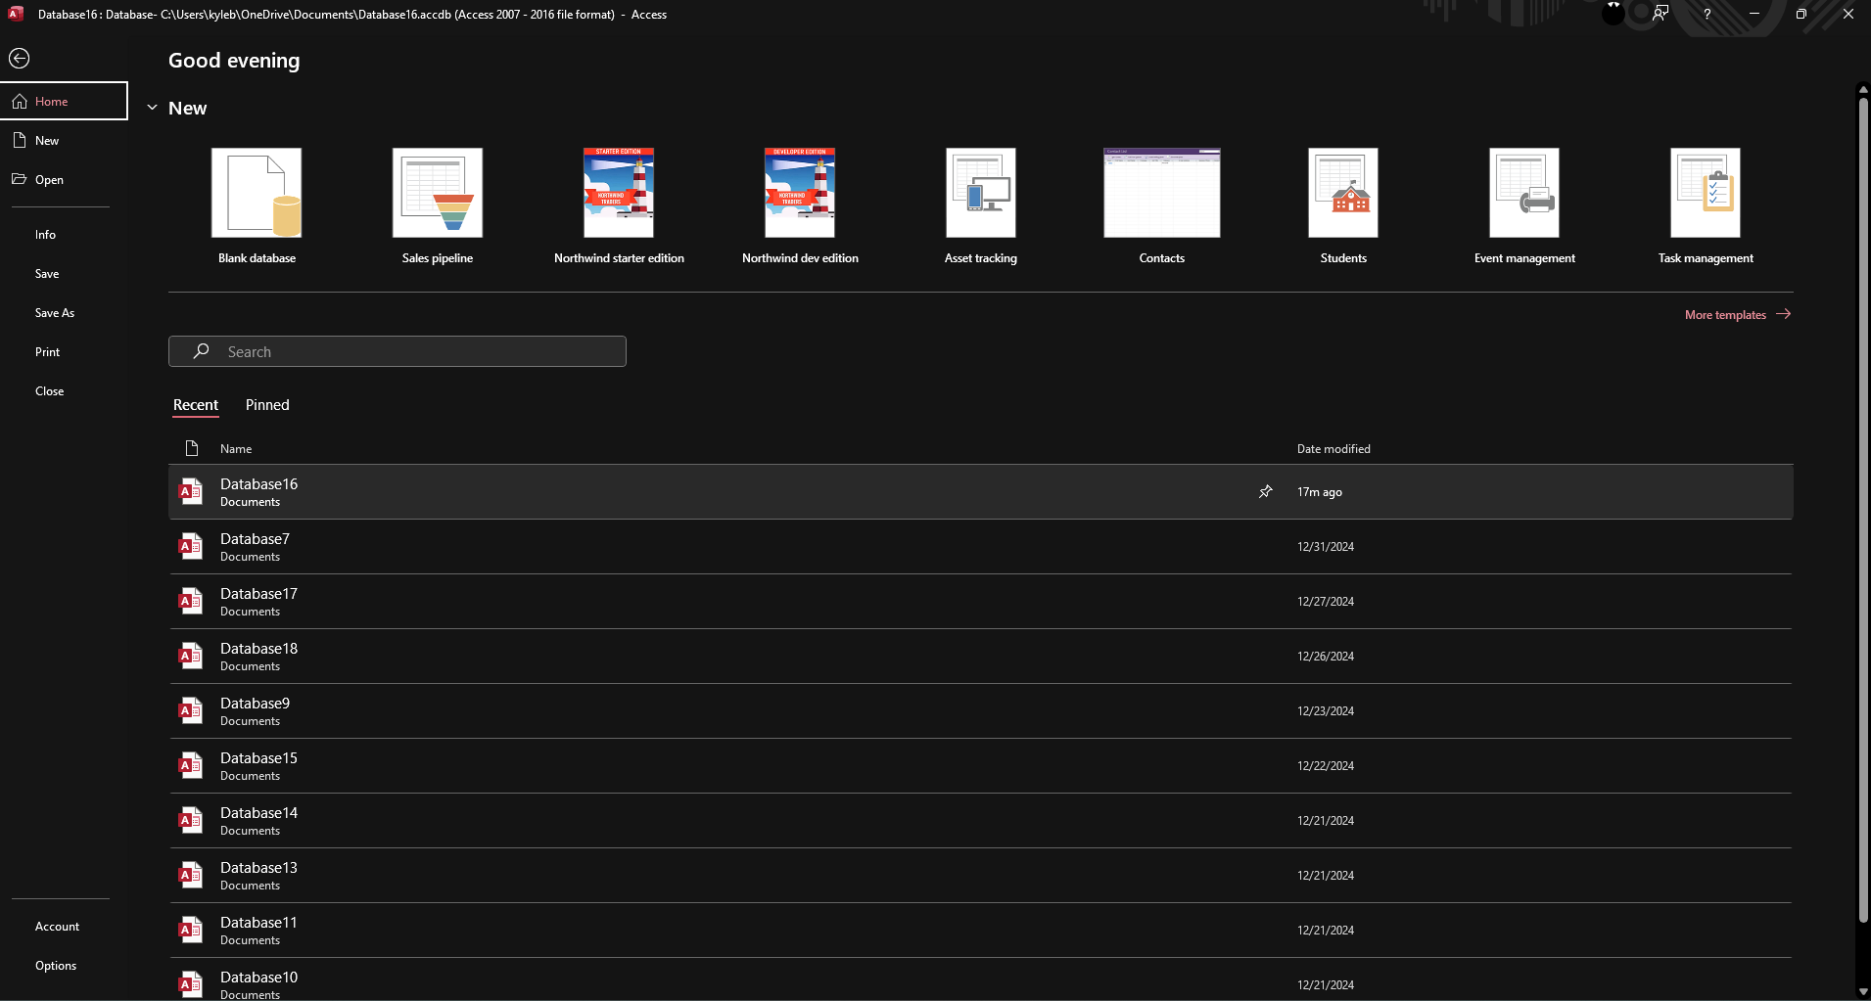Sort by the Date modified column header

coord(1333,449)
